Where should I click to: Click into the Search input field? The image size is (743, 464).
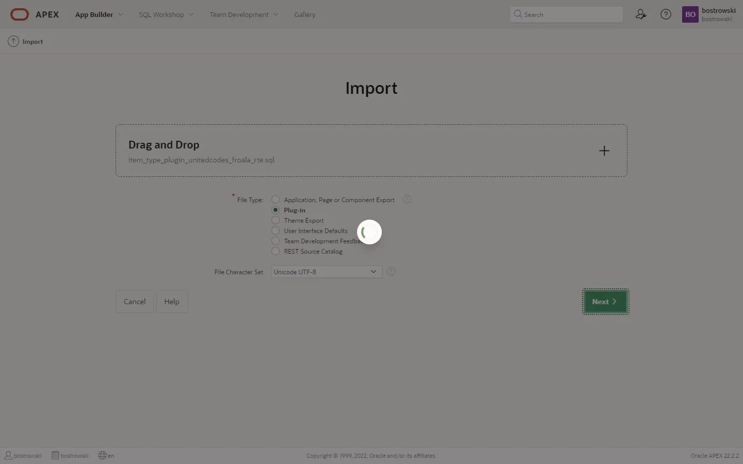[x=570, y=14]
